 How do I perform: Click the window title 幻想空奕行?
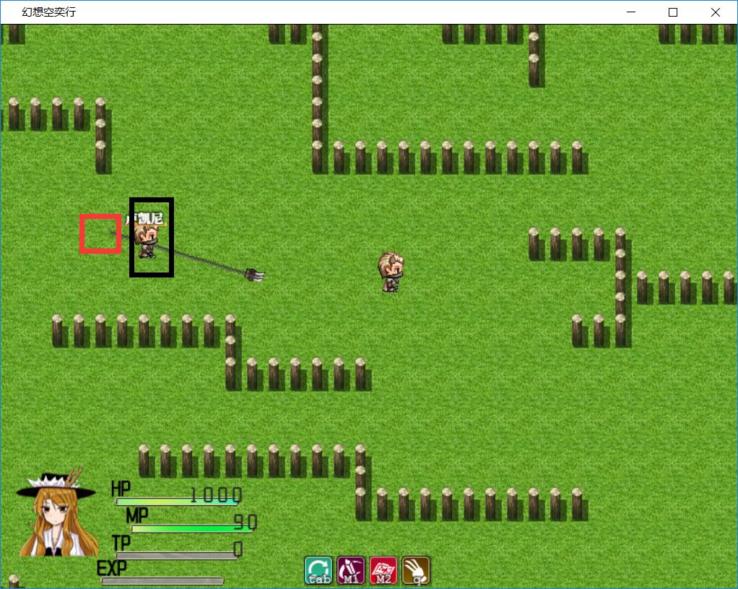click(x=48, y=12)
